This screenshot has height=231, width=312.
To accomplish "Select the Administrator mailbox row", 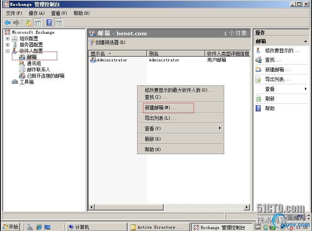I will (x=112, y=60).
